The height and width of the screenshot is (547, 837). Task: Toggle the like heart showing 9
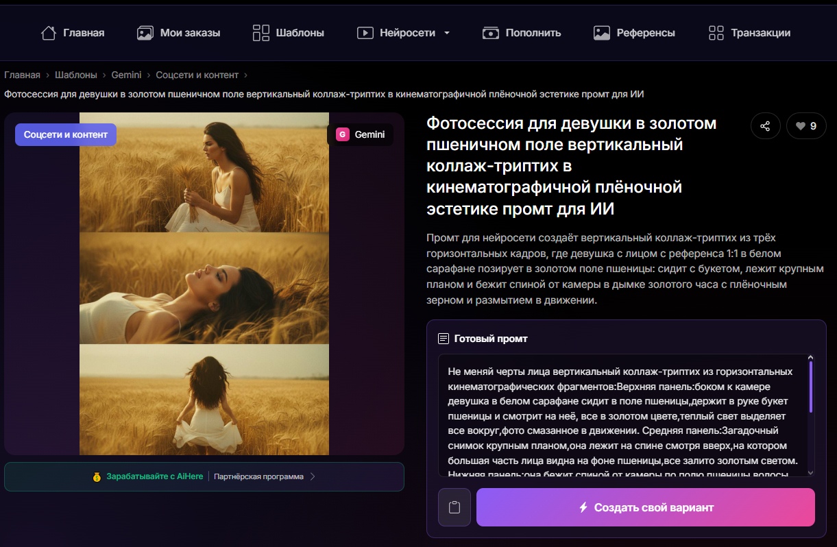click(x=806, y=125)
